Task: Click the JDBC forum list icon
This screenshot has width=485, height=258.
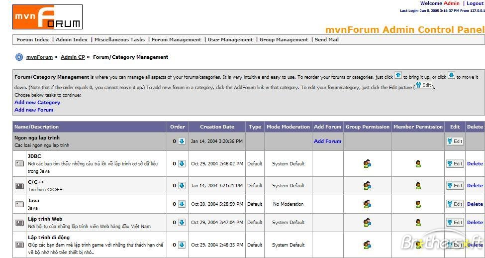Action: [19, 163]
